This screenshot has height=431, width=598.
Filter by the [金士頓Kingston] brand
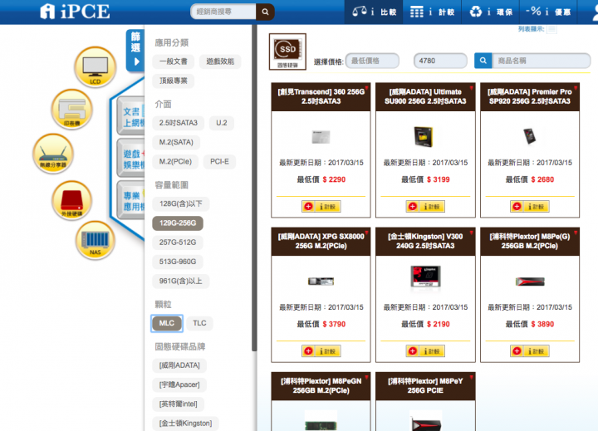pyautogui.click(x=186, y=424)
